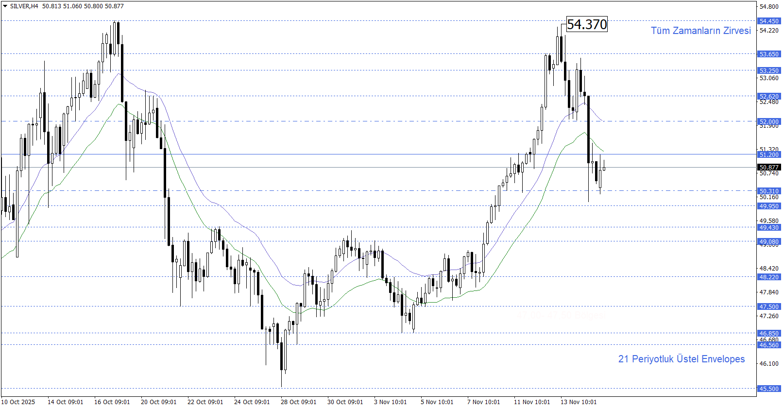Click the '28 Oct 09:01' date on time axis
The image size is (784, 408).
point(298,402)
